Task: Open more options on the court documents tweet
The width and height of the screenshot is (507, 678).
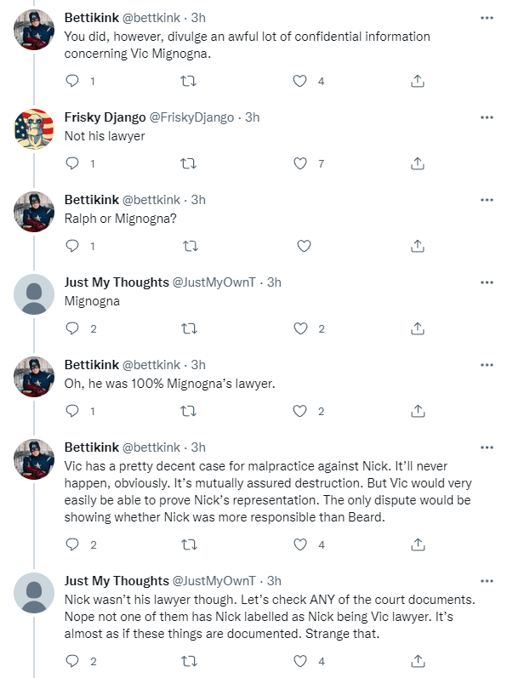Action: [x=487, y=581]
